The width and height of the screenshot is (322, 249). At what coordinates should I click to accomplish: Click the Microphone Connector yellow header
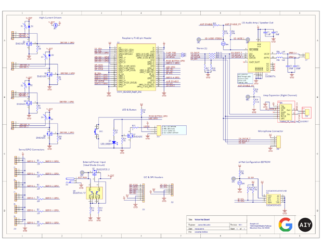pos(278,141)
